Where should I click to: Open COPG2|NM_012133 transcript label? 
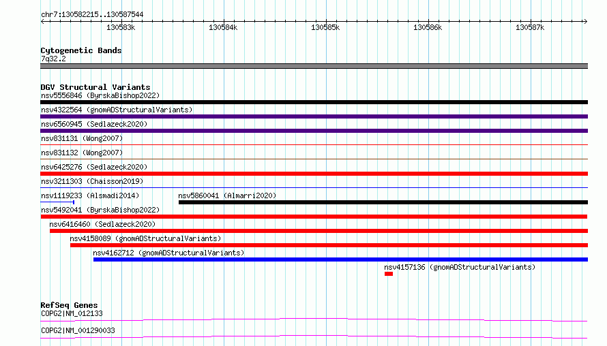click(72, 313)
